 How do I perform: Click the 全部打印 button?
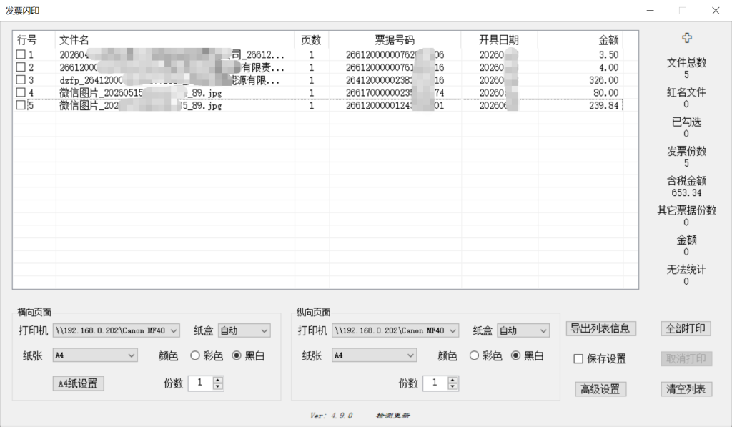point(686,329)
